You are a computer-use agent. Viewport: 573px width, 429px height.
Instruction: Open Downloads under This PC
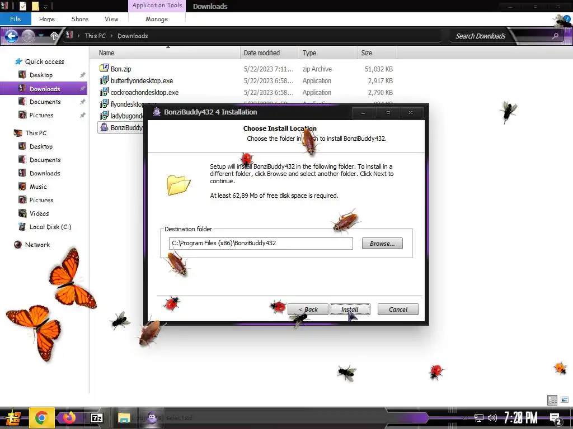click(x=45, y=173)
